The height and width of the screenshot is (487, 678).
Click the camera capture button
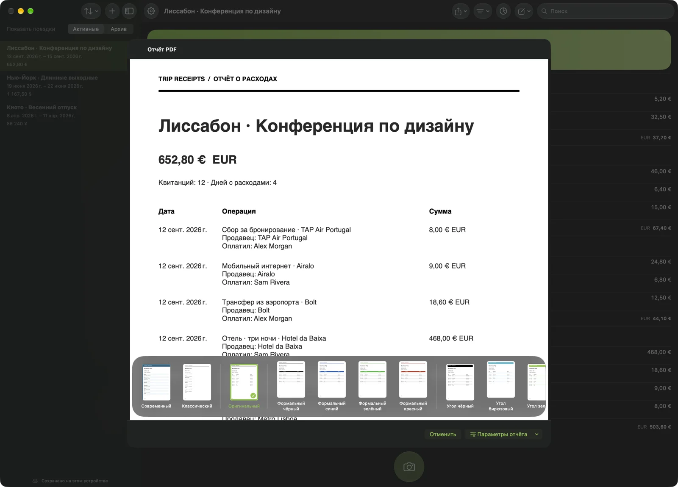409,467
